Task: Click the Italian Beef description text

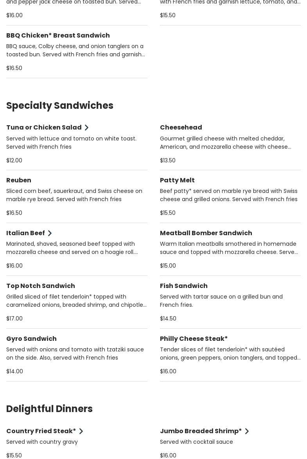Action: tap(72, 248)
